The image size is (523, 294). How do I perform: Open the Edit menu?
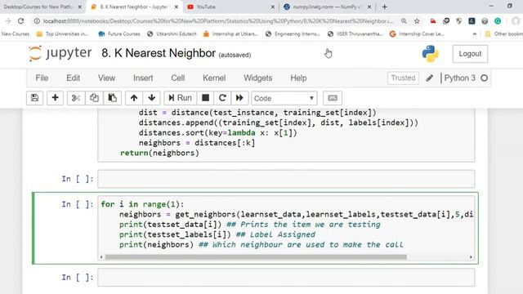coord(73,78)
